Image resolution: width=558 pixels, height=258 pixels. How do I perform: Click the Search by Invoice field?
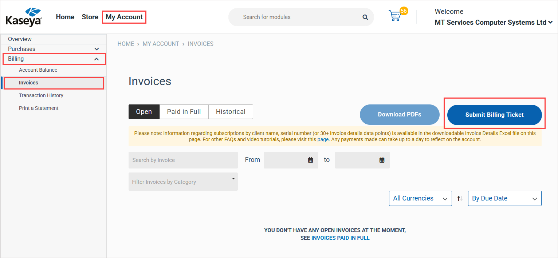click(x=183, y=160)
